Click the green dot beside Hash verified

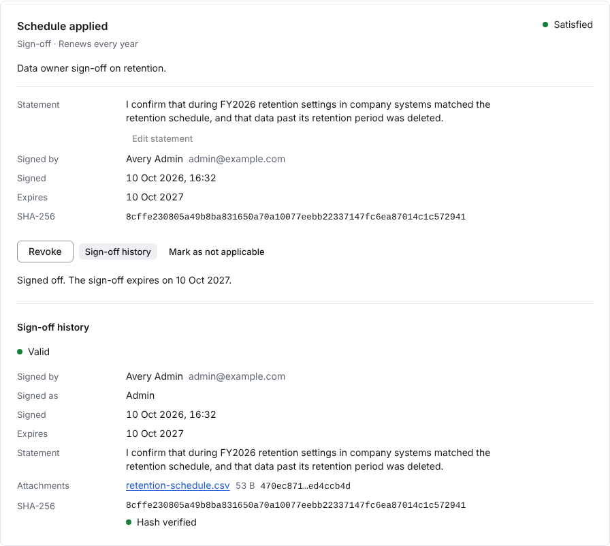129,522
